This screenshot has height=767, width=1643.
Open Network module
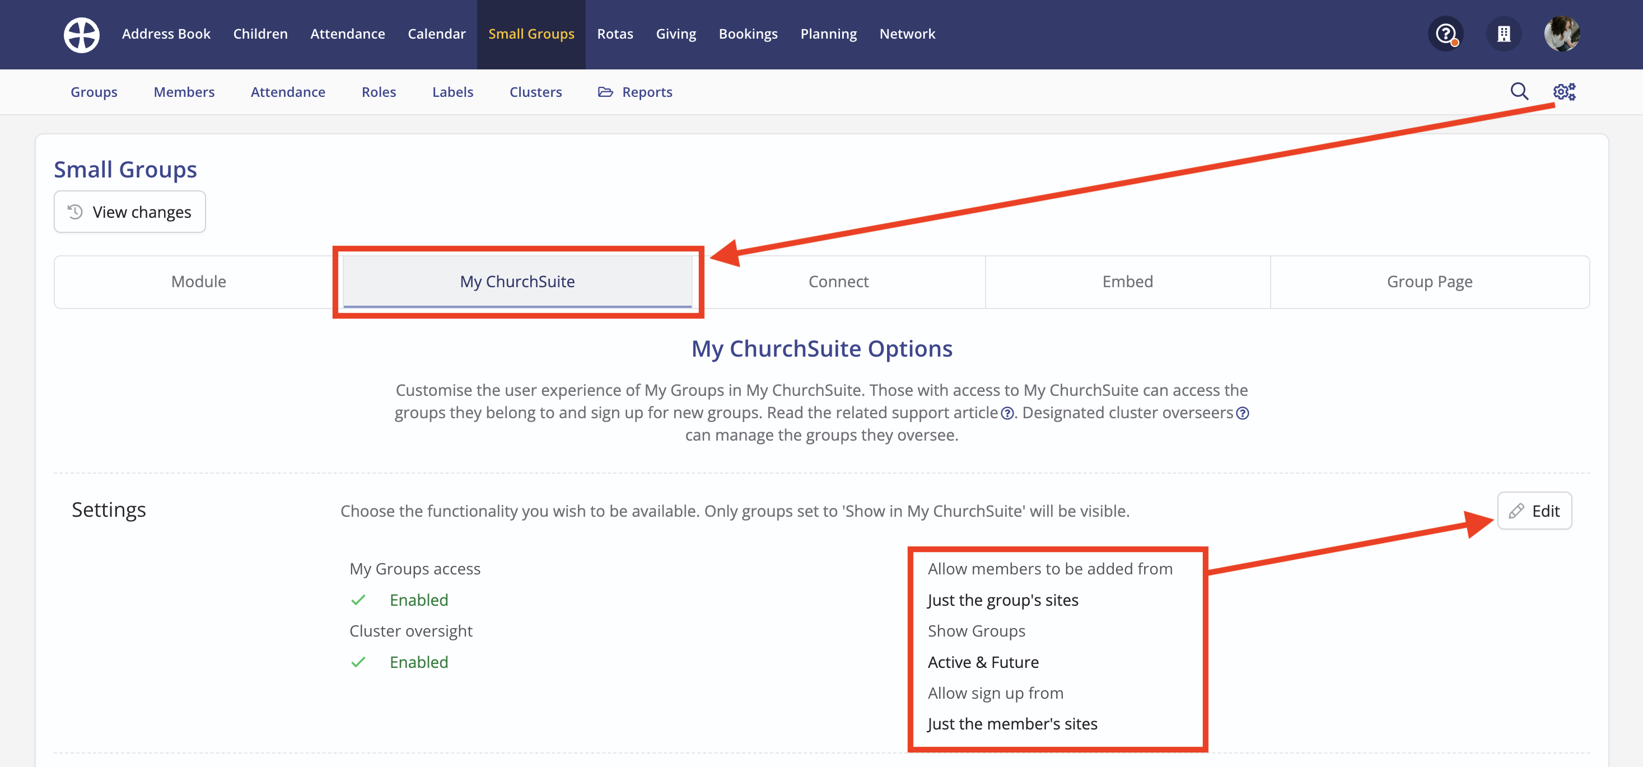(907, 34)
